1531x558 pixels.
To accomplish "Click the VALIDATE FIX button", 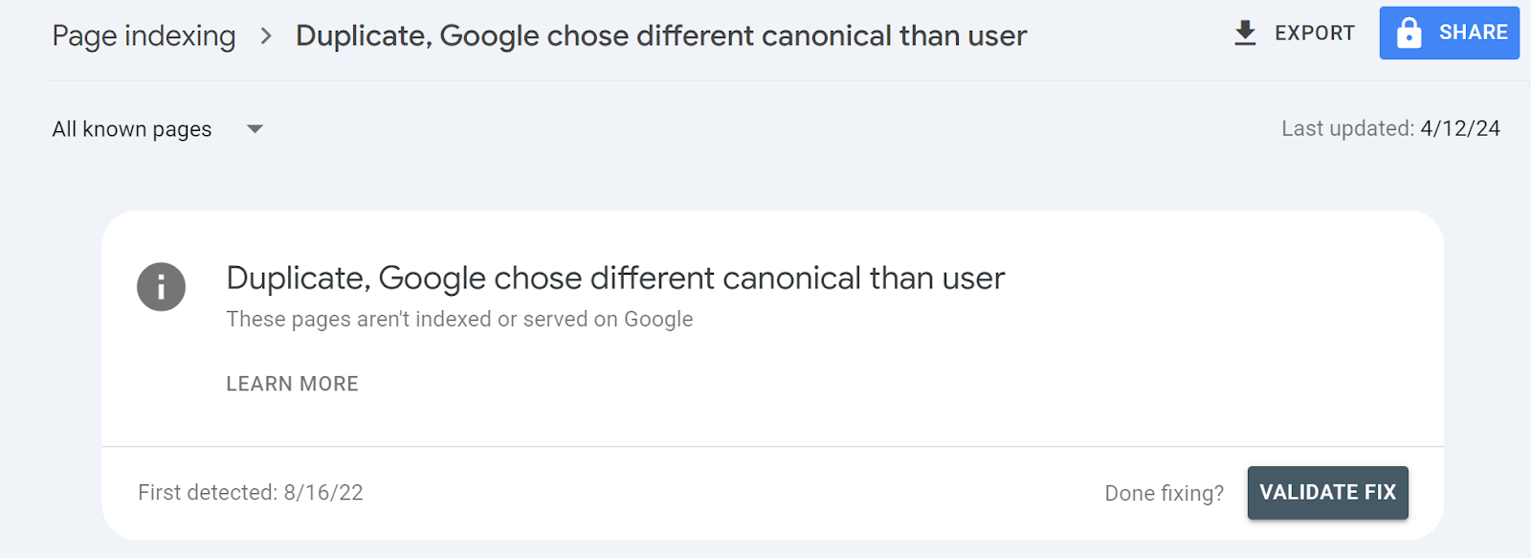I will point(1327,492).
